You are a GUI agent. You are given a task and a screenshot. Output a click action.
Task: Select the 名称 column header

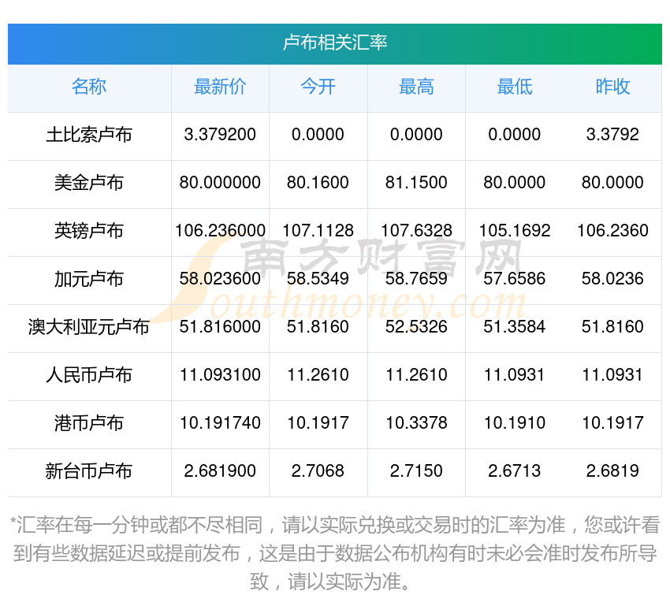click(89, 87)
